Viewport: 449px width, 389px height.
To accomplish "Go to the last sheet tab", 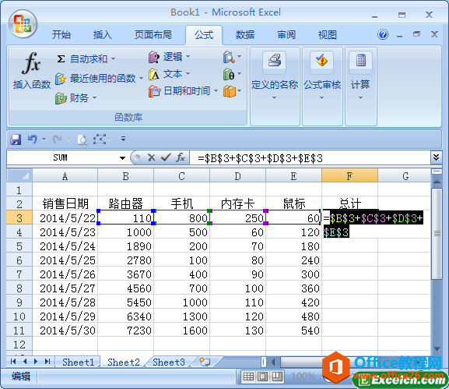I will point(47,362).
